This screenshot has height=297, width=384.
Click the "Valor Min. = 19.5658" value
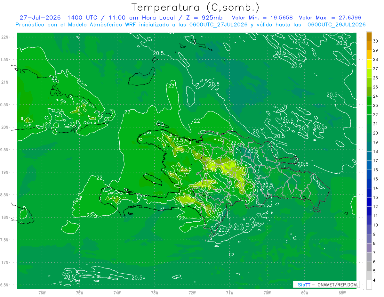point(262,18)
